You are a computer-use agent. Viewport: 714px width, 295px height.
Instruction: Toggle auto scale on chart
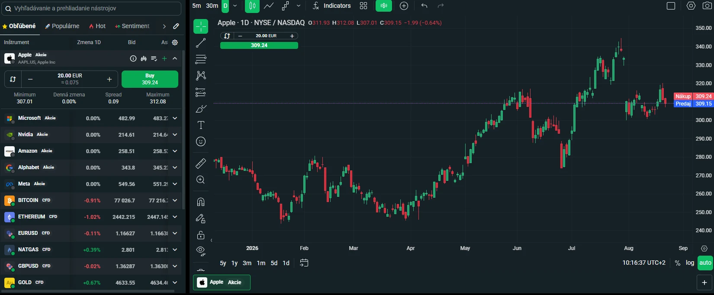click(705, 263)
